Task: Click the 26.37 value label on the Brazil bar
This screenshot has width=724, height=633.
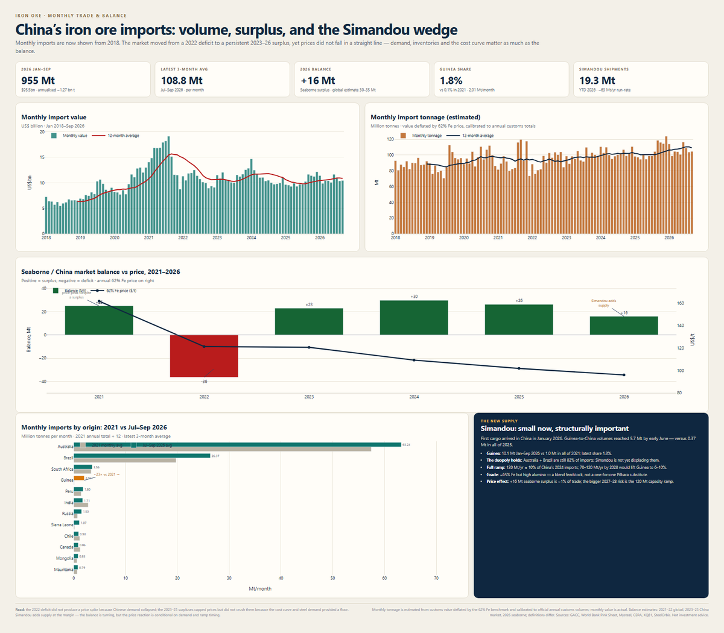Action: [216, 456]
